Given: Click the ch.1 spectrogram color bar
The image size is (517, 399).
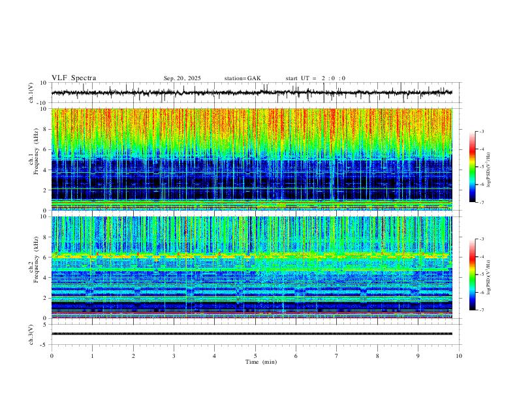Looking at the screenshot, I should click(472, 167).
